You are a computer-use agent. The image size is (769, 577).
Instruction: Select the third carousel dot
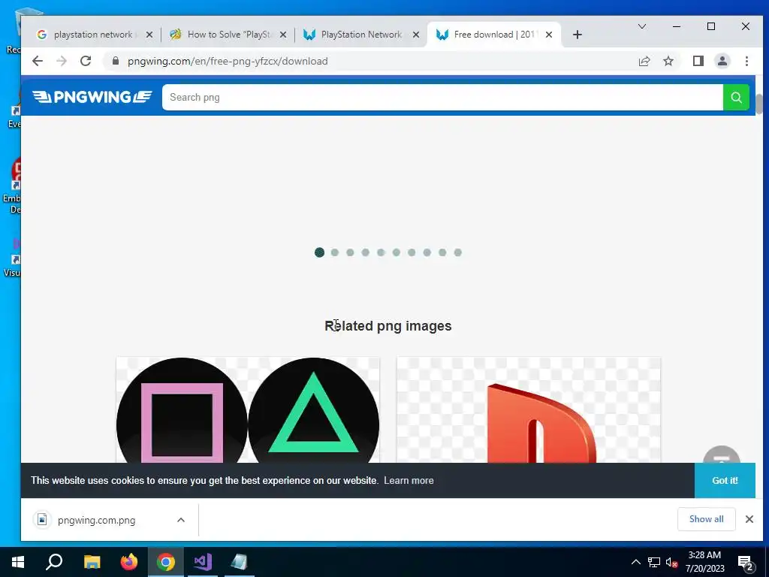350,252
